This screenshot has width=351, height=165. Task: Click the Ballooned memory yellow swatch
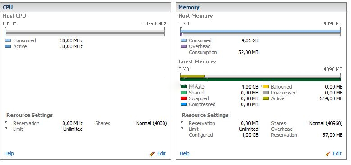[x=265, y=87]
